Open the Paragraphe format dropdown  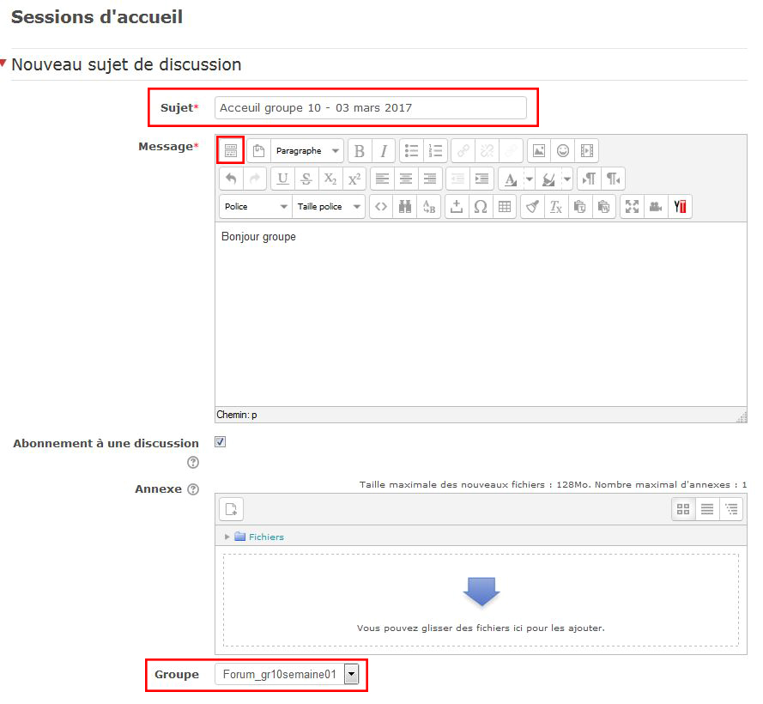(x=307, y=151)
